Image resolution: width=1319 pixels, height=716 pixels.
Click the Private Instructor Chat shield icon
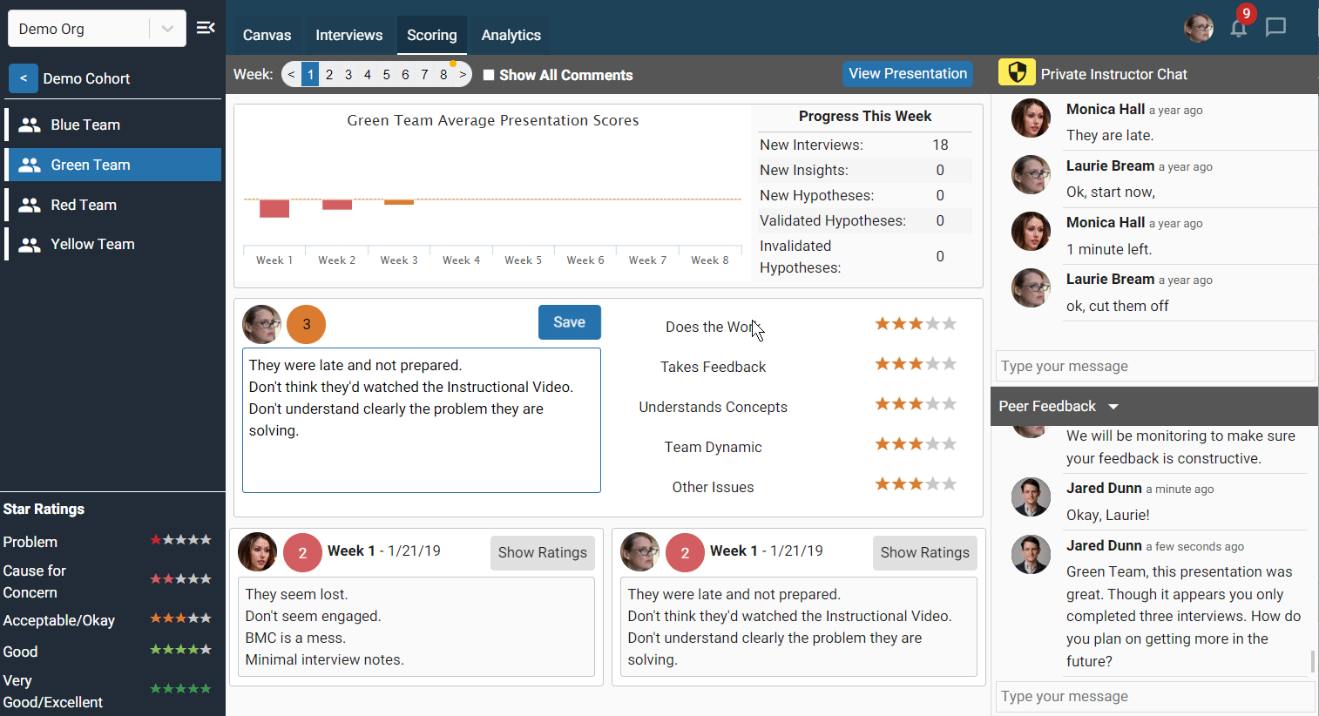tap(1017, 72)
